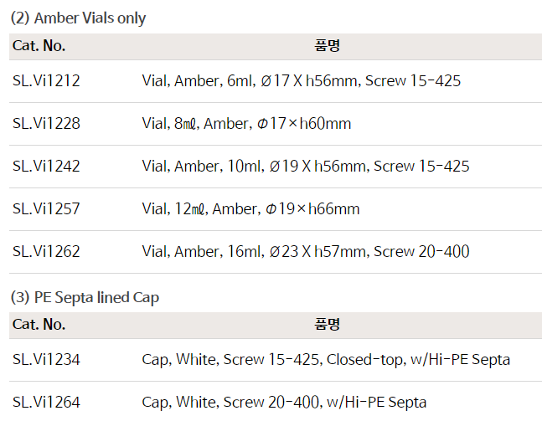
Task: Select catalog number SL.Vi1234
Action: point(46,360)
